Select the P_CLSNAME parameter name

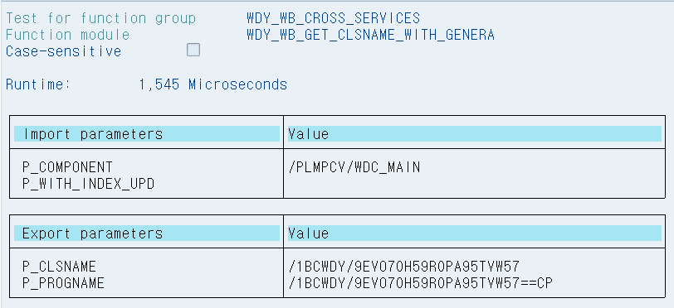click(x=59, y=267)
